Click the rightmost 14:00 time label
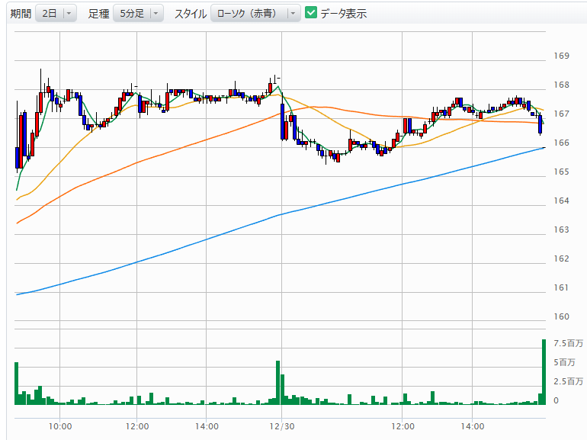 (473, 426)
